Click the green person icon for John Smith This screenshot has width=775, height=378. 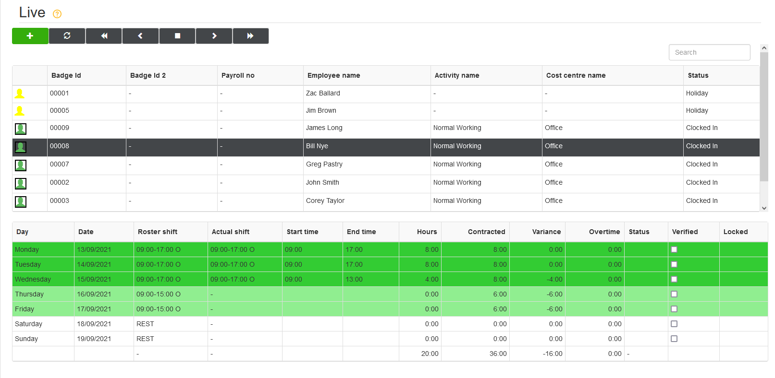[21, 183]
